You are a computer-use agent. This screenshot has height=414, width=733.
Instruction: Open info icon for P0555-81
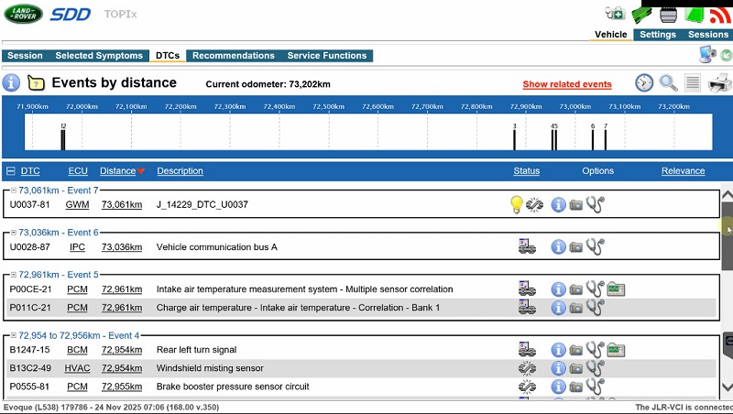coord(558,387)
